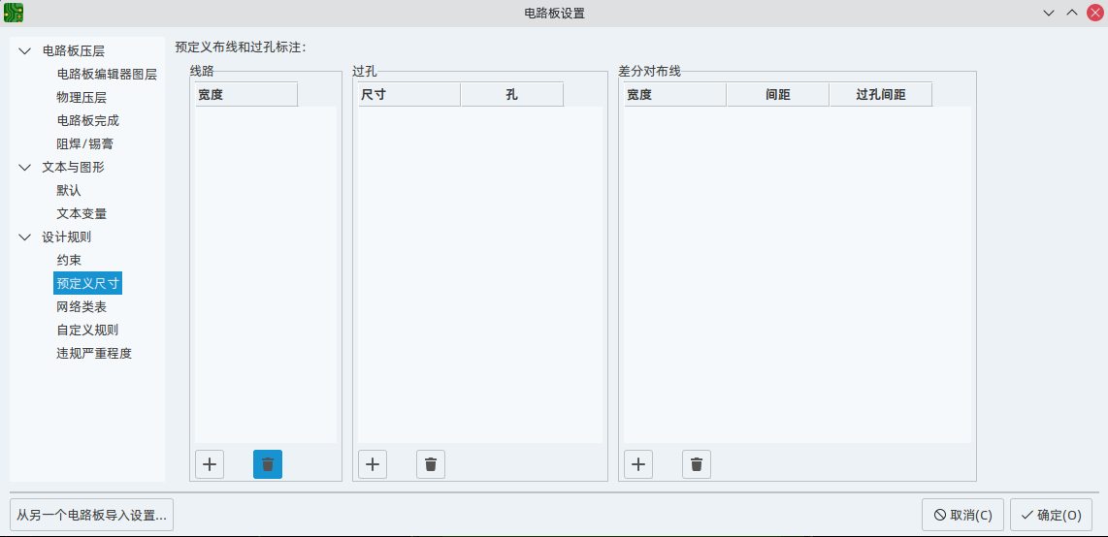Collapse the 电路板压层 tree section

[x=24, y=50]
